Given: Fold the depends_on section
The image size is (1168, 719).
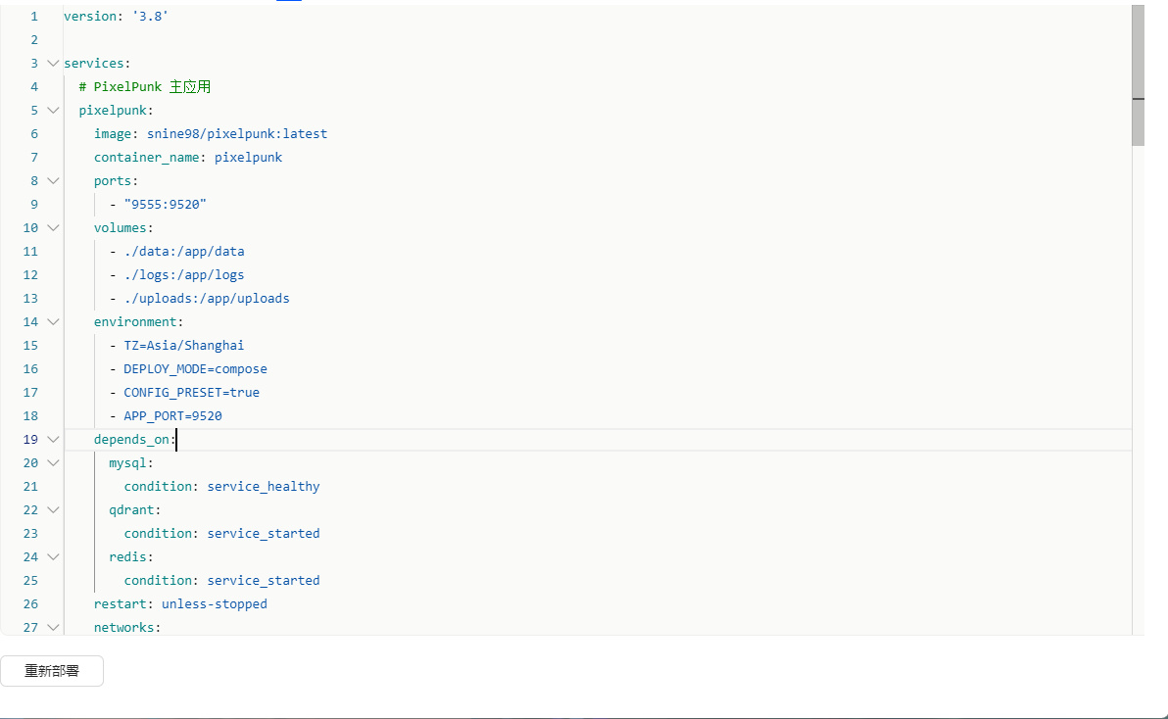Looking at the screenshot, I should point(53,440).
